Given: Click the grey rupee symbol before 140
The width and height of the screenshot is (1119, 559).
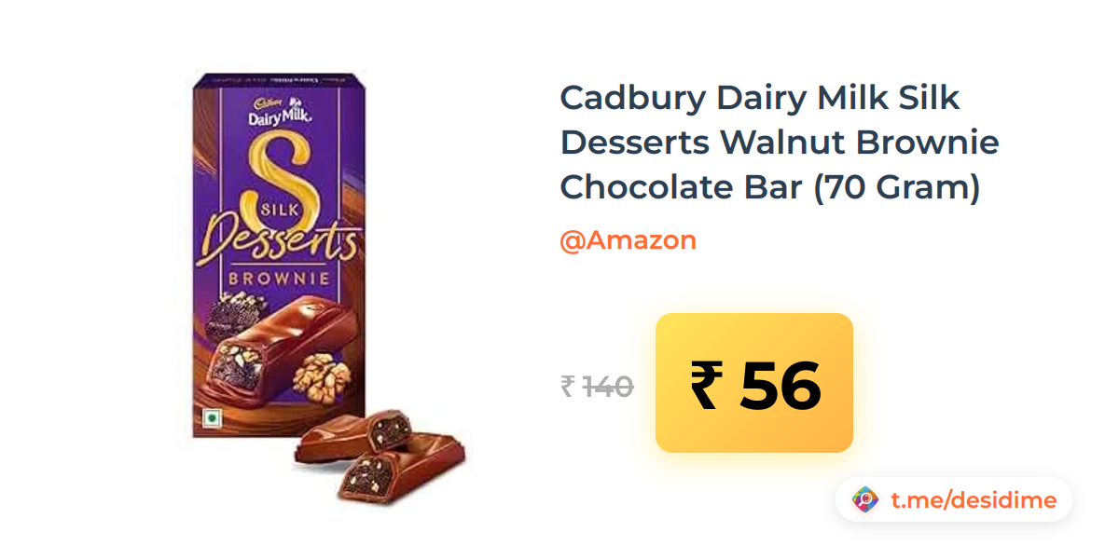Looking at the screenshot, I should coord(567,386).
